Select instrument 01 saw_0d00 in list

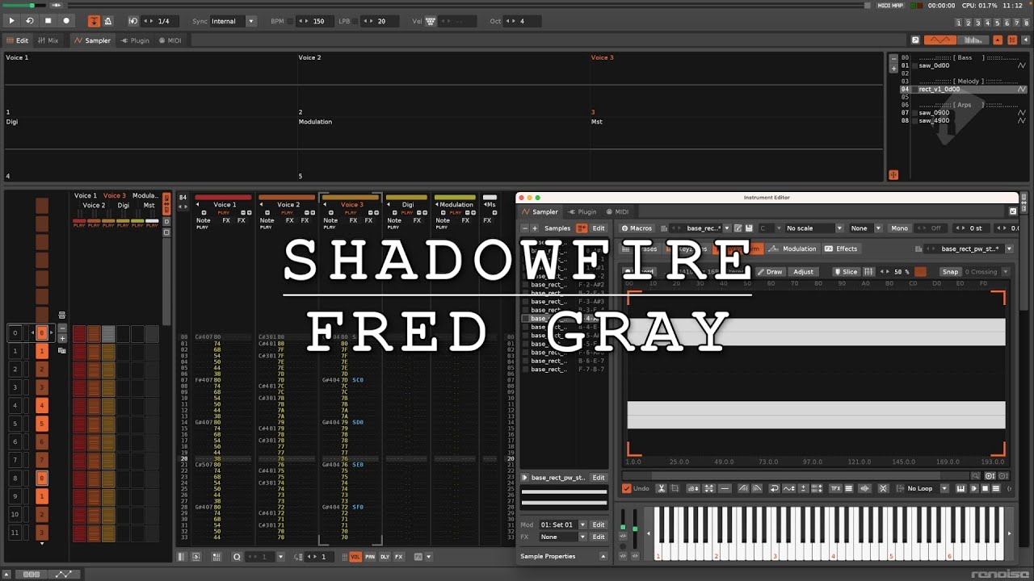tap(963, 65)
